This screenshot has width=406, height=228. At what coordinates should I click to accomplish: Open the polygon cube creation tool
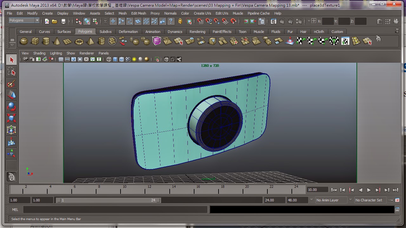(x=35, y=41)
